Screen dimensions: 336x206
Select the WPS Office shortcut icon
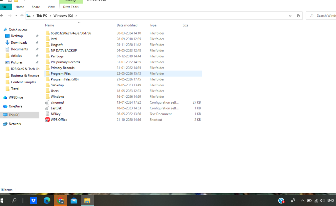47,120
